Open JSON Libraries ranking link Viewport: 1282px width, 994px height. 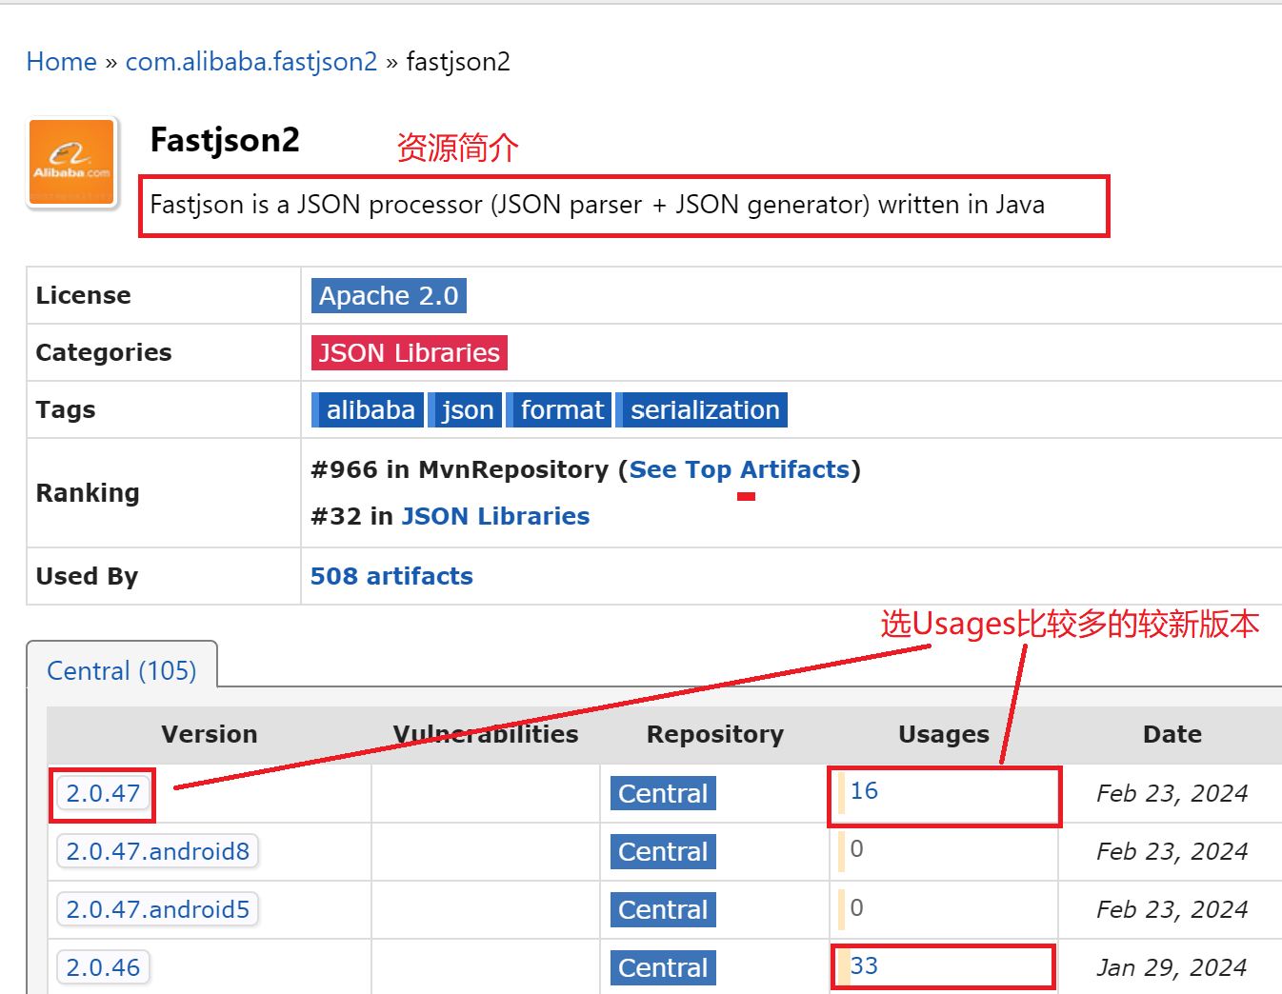point(495,516)
